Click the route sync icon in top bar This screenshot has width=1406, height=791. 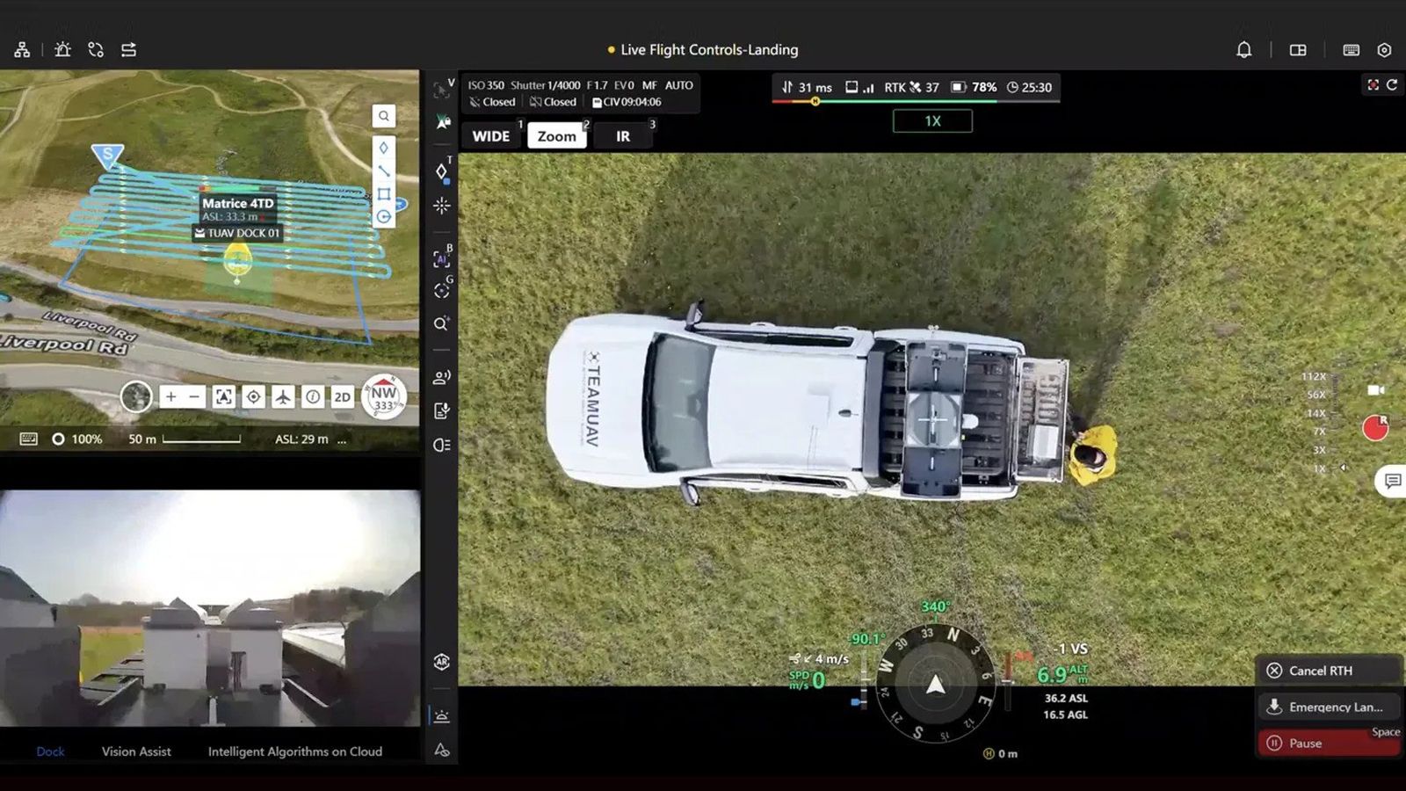click(96, 50)
